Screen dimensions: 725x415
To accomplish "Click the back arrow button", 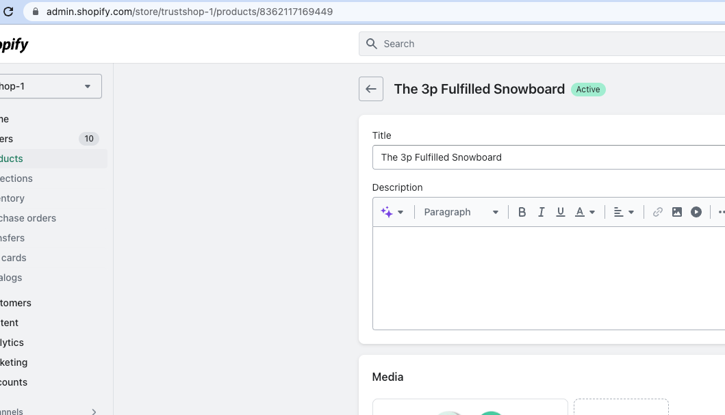I will click(370, 89).
